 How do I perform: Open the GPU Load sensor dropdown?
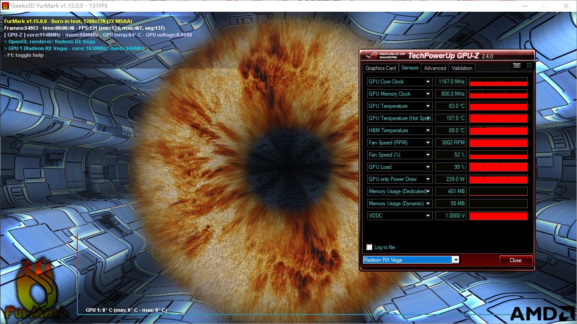coord(428,167)
